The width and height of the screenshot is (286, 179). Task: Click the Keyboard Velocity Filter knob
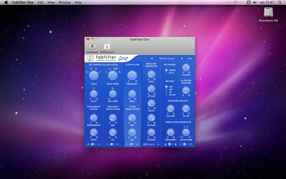point(186,109)
